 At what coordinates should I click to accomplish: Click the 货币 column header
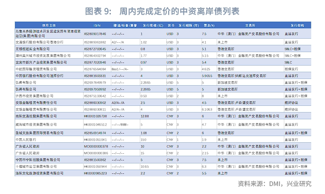click(171, 26)
